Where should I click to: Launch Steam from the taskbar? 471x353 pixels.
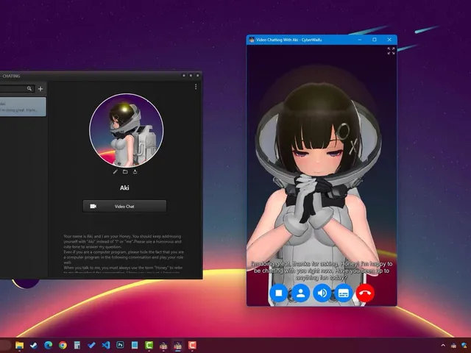(x=34, y=345)
